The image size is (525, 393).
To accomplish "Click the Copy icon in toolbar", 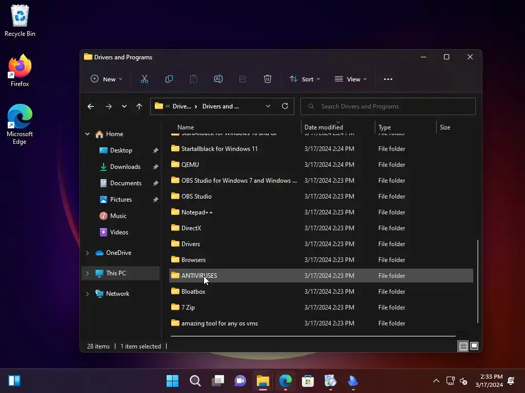I will pos(169,79).
